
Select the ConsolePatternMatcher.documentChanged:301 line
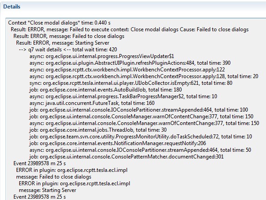pos(127,157)
